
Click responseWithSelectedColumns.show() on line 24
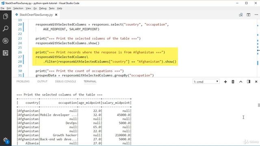click(x=67, y=43)
